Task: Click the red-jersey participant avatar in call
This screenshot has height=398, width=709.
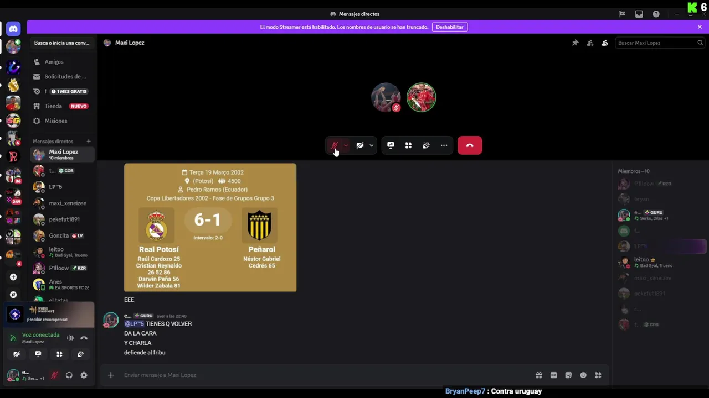Action: [x=422, y=97]
